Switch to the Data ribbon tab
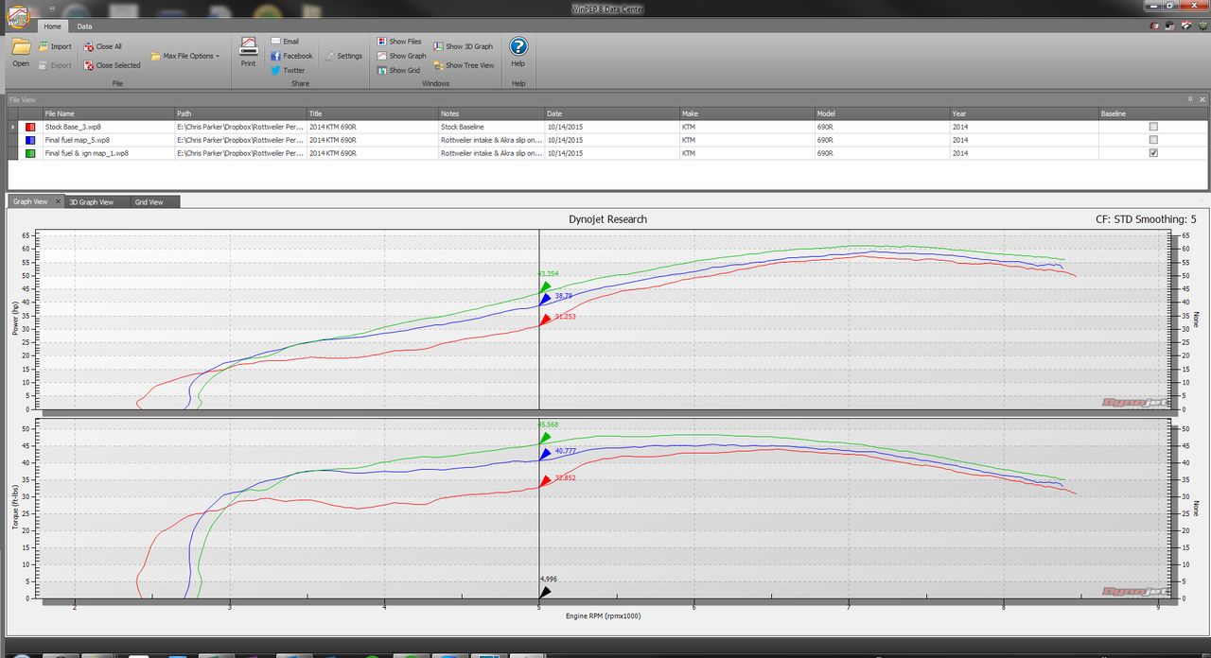Screen dimensions: 1211x658 click(x=85, y=26)
